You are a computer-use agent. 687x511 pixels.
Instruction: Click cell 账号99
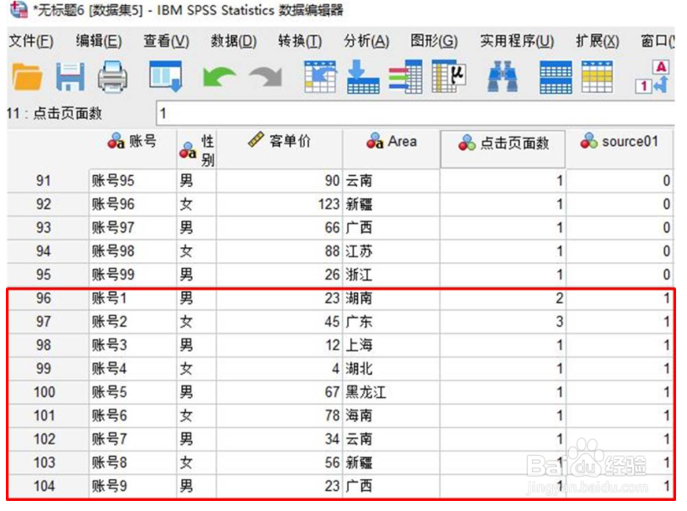coord(132,275)
